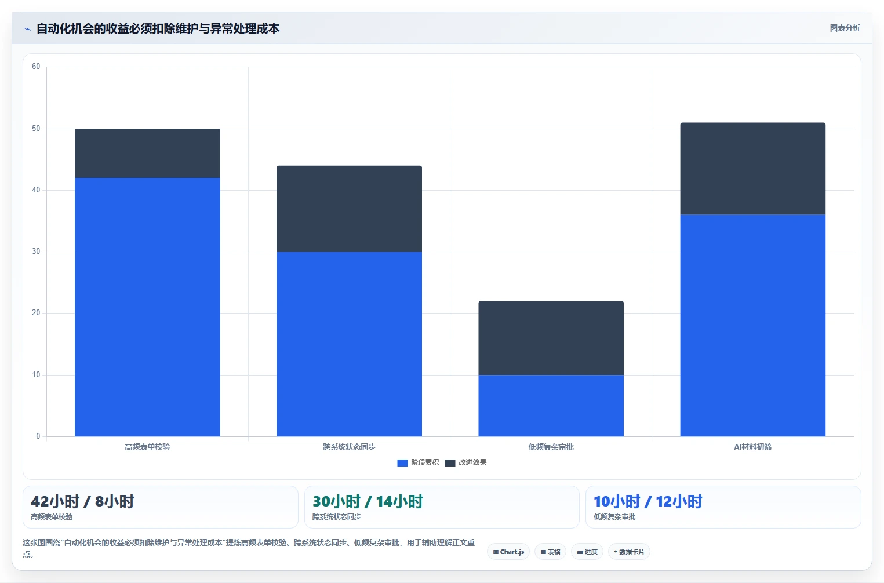The height and width of the screenshot is (583, 884).
Task: Click the y-axis value 50
Action: pyautogui.click(x=36, y=129)
